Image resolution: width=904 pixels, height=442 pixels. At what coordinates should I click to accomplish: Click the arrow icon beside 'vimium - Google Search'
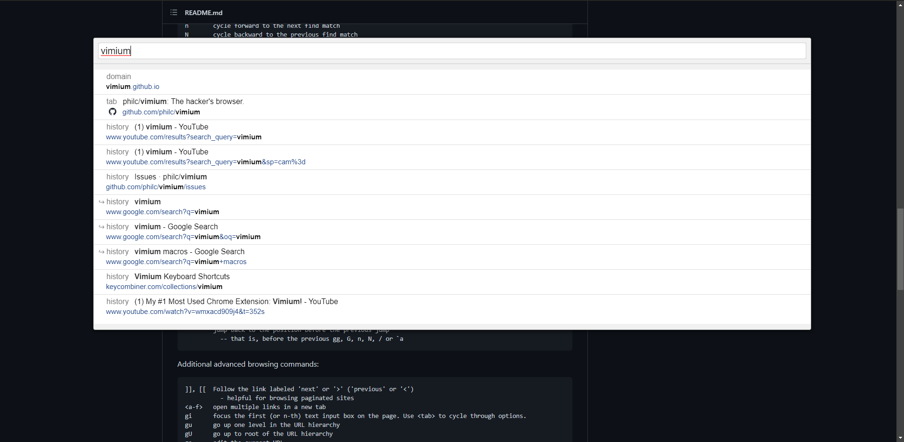tap(101, 227)
